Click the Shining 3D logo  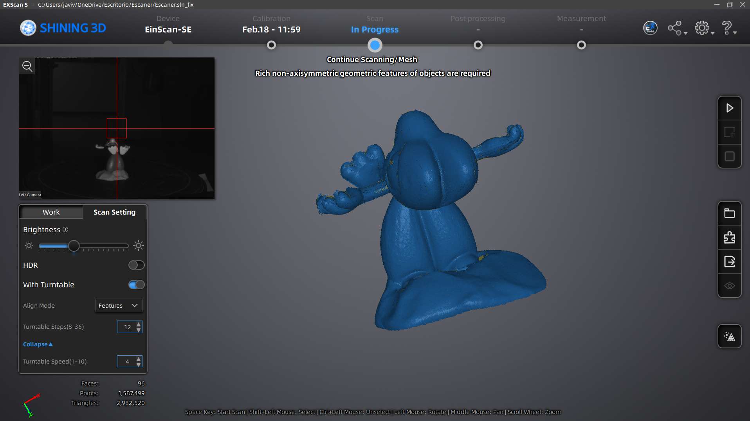pos(63,28)
